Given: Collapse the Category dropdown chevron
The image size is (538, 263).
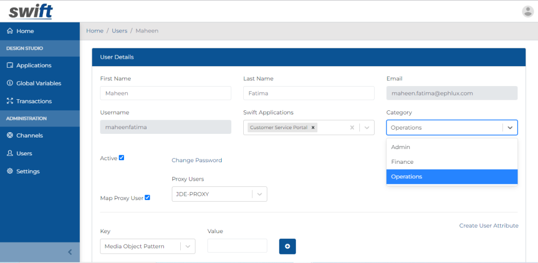Looking at the screenshot, I should click(x=510, y=128).
